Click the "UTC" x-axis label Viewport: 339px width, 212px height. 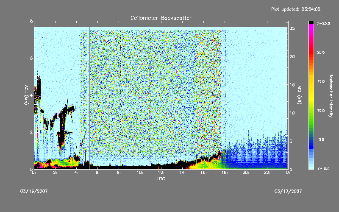[161, 179]
